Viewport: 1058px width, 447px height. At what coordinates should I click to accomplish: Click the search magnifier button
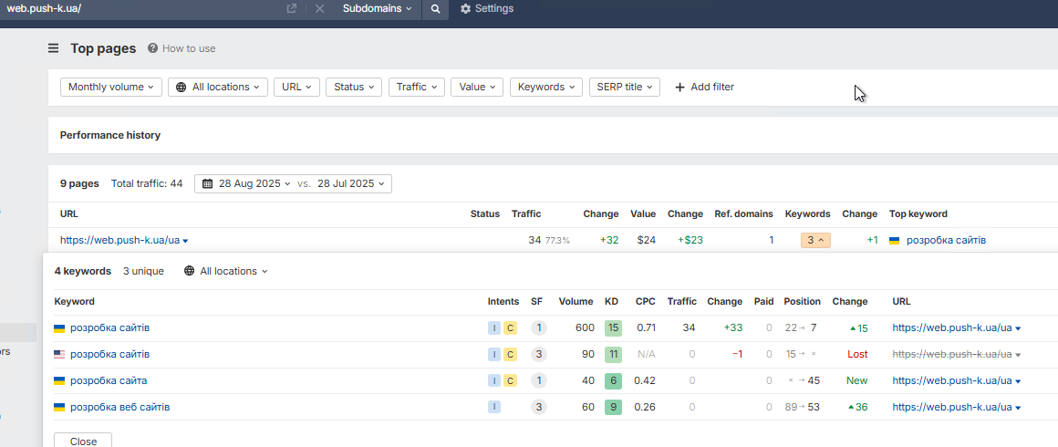tap(435, 9)
